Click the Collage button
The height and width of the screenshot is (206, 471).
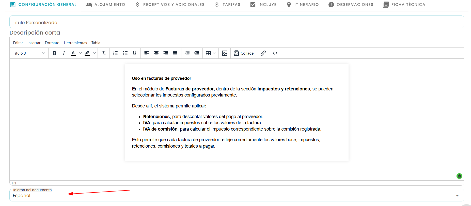click(x=244, y=53)
